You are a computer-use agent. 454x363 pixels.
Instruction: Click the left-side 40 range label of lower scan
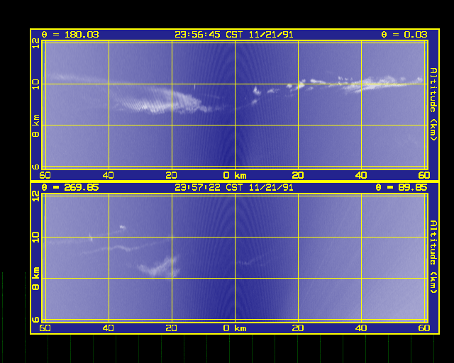pyautogui.click(x=108, y=328)
